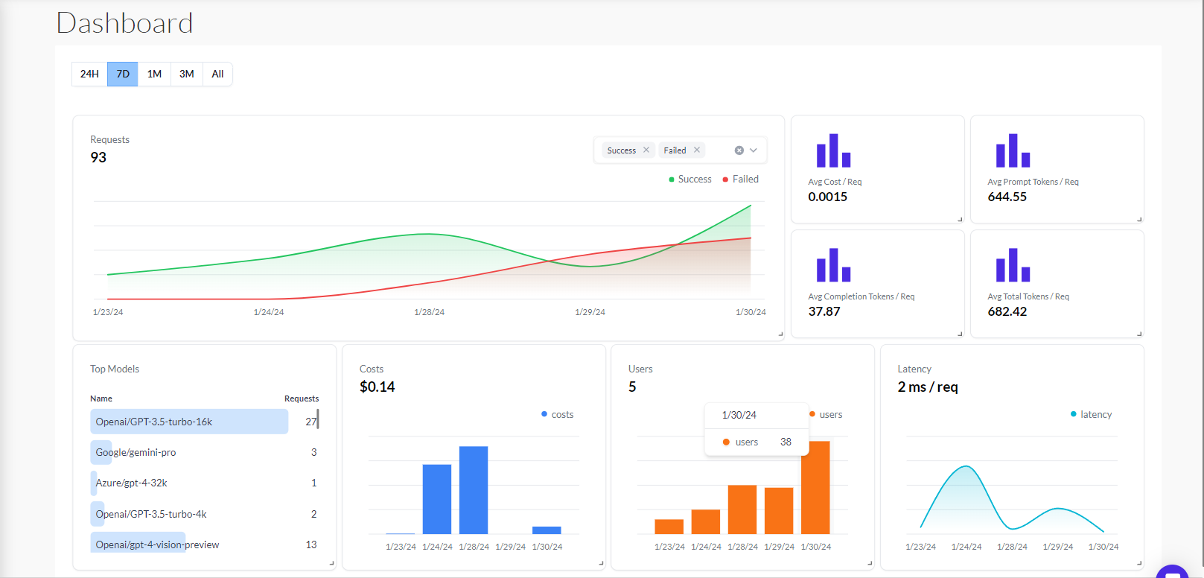Select the Openai/GPT-3.5-turbo-16k model row

204,422
